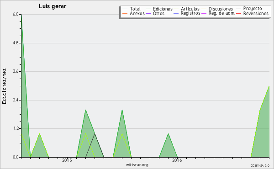Click the Ediciones/mes axis label
Screen dimensions: 274x169
click(4, 86)
